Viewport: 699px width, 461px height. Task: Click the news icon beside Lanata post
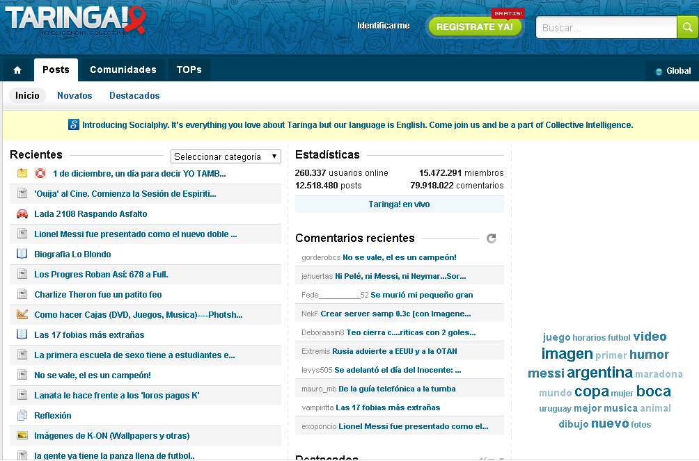(x=22, y=395)
